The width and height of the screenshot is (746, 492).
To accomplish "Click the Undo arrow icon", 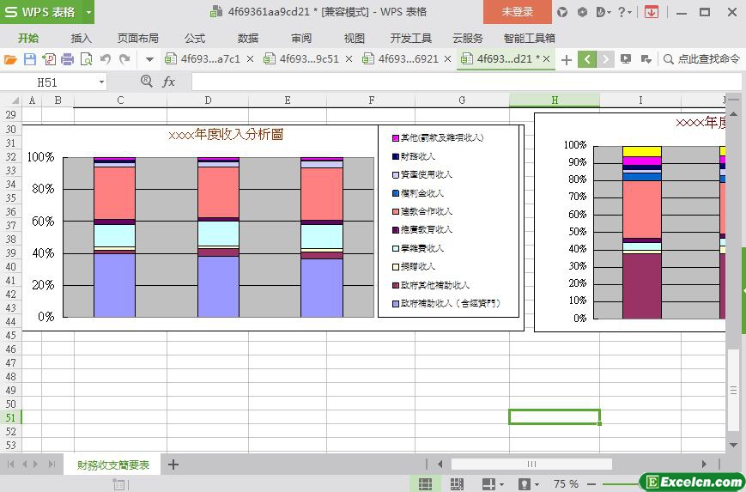I will (x=106, y=59).
